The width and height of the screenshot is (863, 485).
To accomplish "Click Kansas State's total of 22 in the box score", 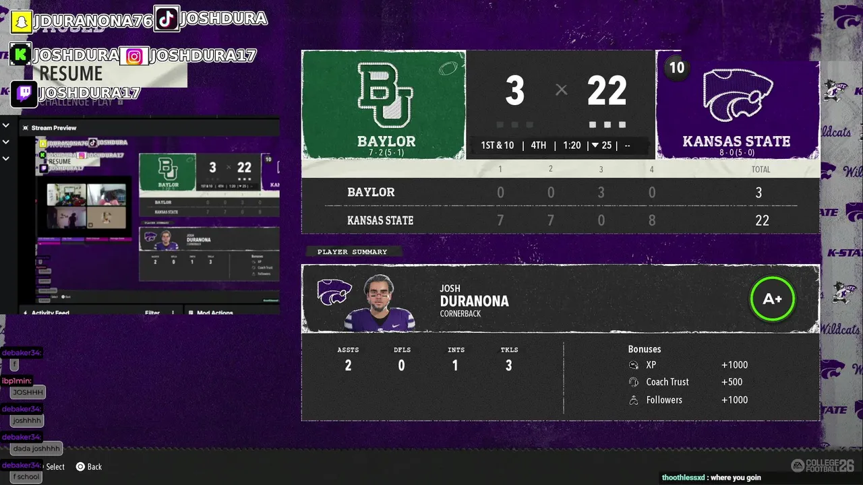I will coord(762,220).
